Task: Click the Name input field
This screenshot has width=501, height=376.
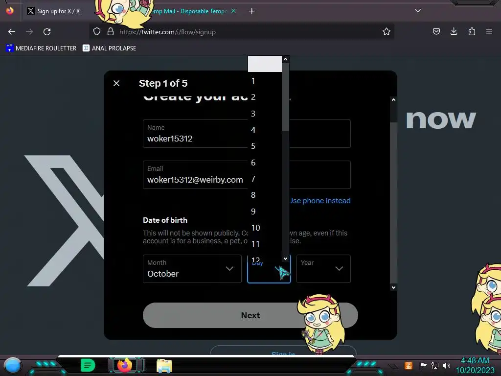Action: (x=247, y=134)
